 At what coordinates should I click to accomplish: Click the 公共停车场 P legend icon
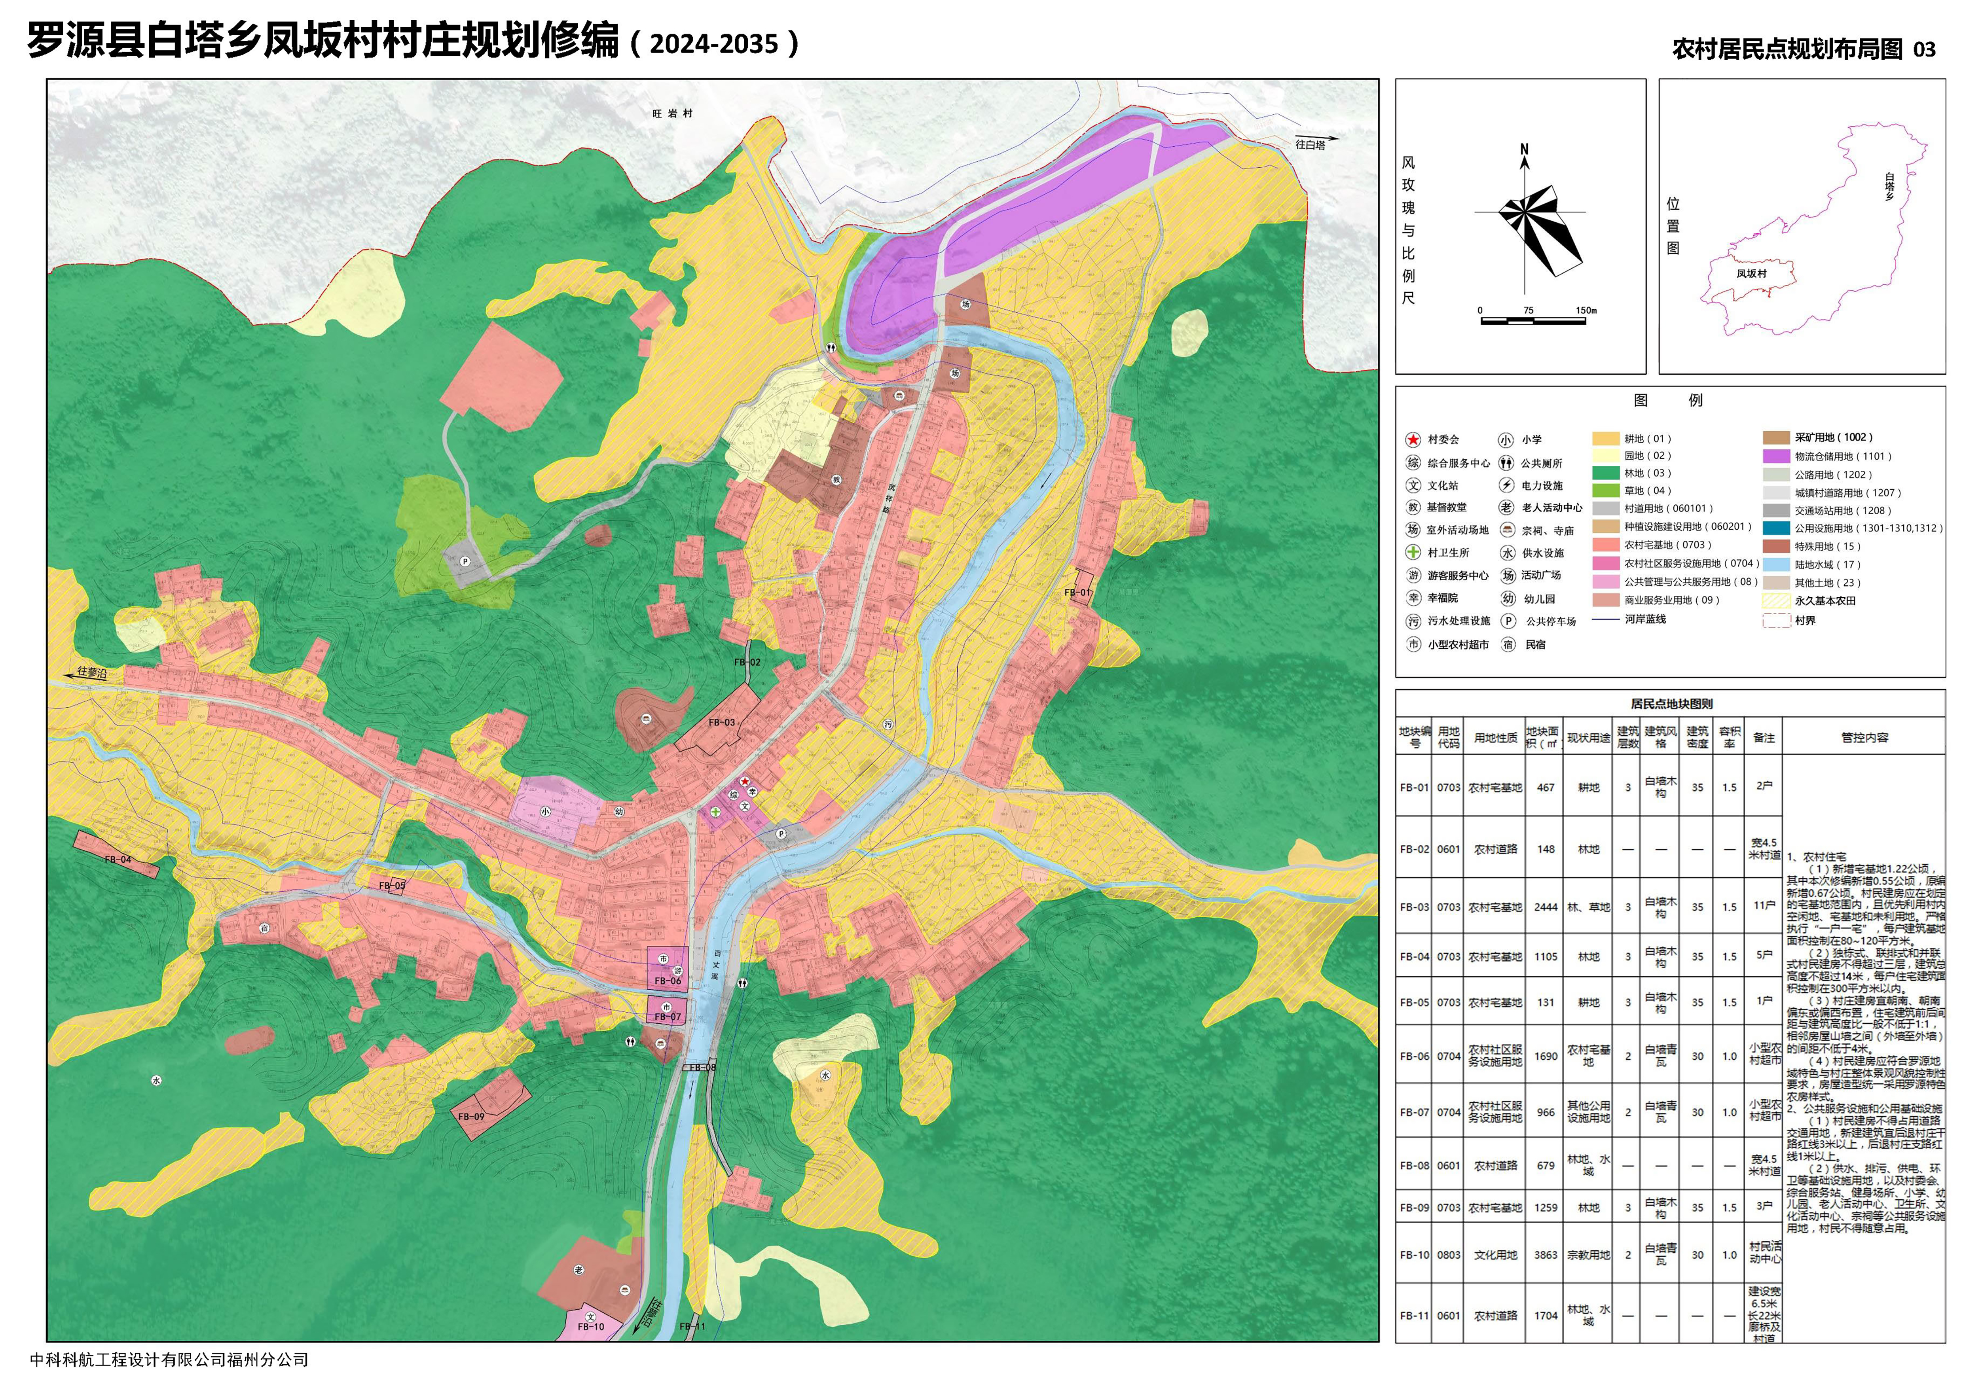point(1509,621)
